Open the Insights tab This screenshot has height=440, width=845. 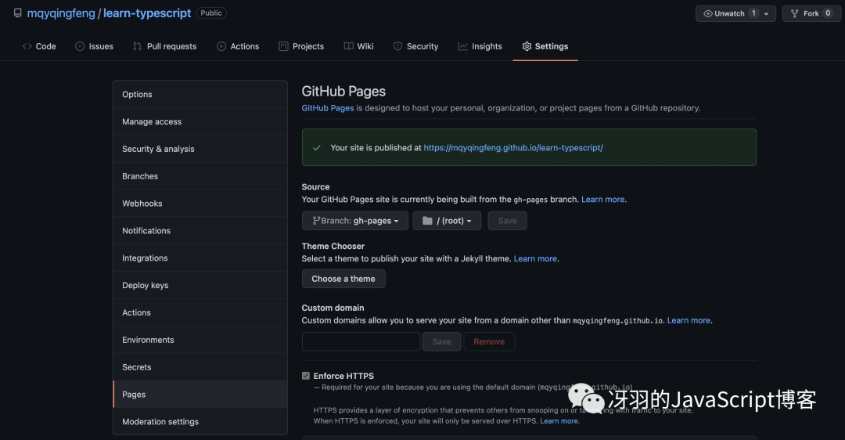[480, 46]
